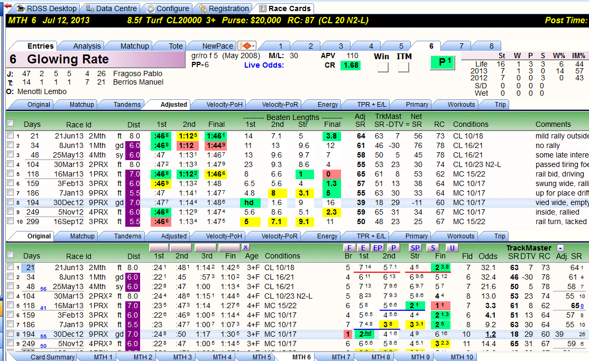589x361 pixels.
Task: Open the Workouts tab in the lower panel
Action: [461, 236]
